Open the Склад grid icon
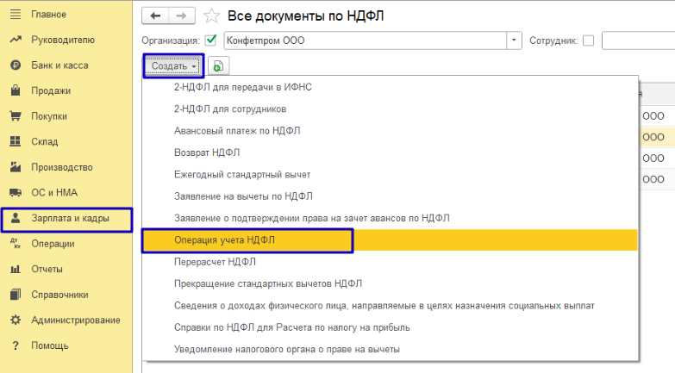 pos(16,141)
